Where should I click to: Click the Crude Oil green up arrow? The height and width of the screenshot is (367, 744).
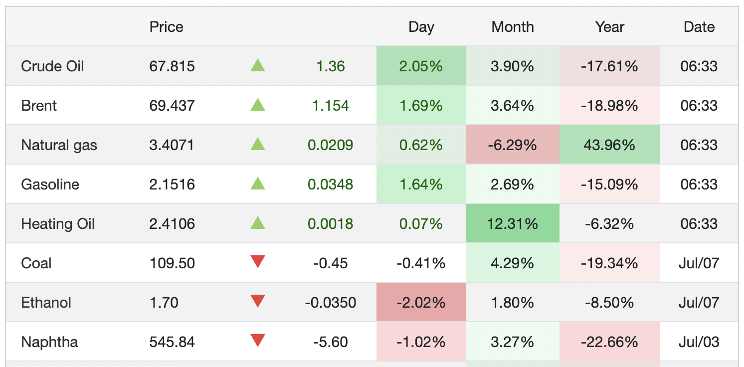coord(258,65)
